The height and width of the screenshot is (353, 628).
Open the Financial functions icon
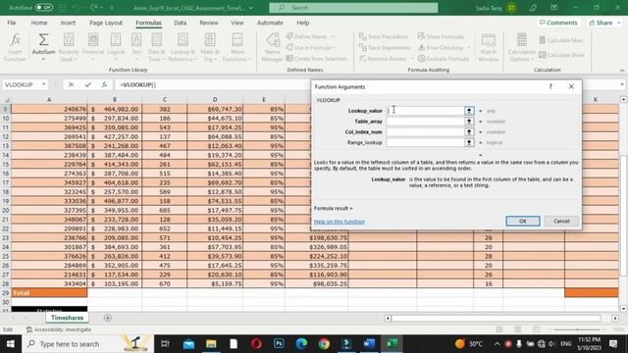pos(93,40)
